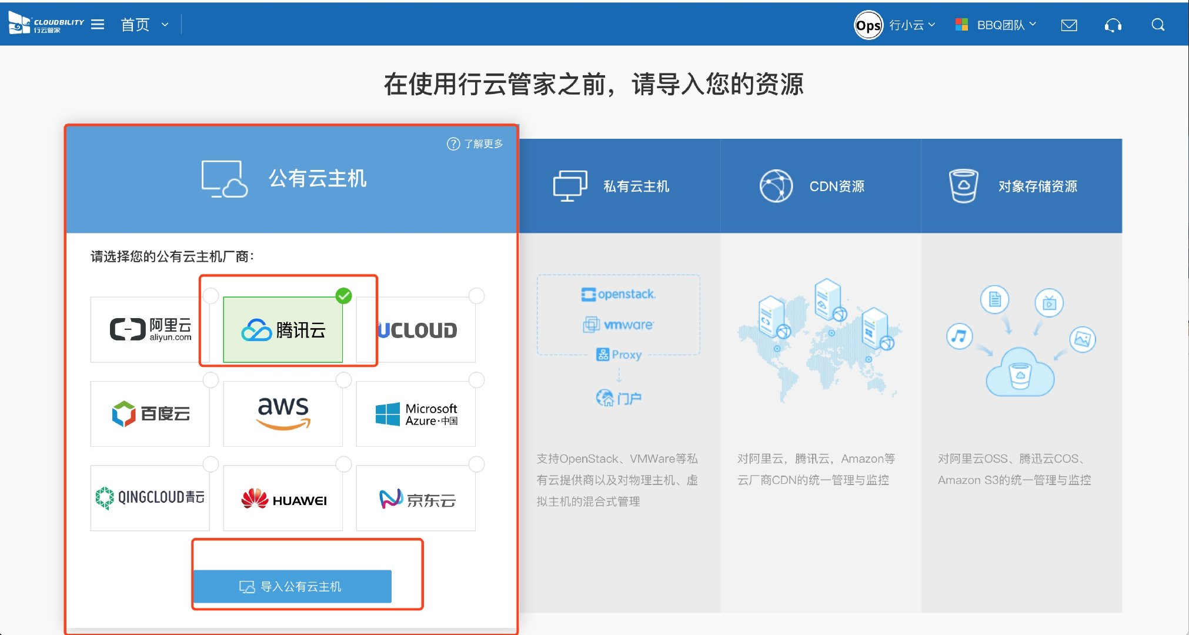
Task: Choose the Microsoft Azure 中国 vendor card
Action: [x=416, y=414]
